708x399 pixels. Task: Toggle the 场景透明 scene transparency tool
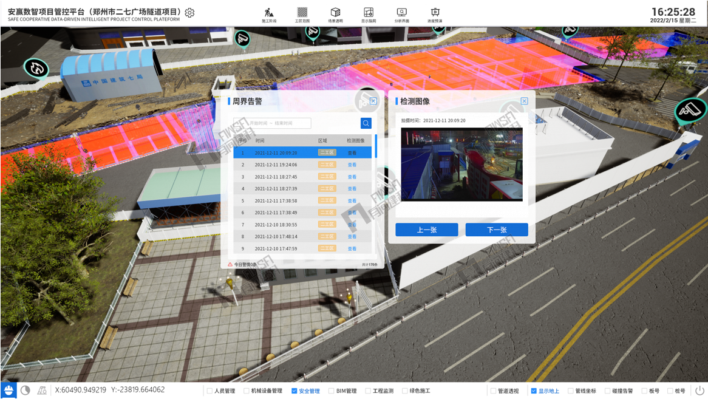[x=336, y=15]
